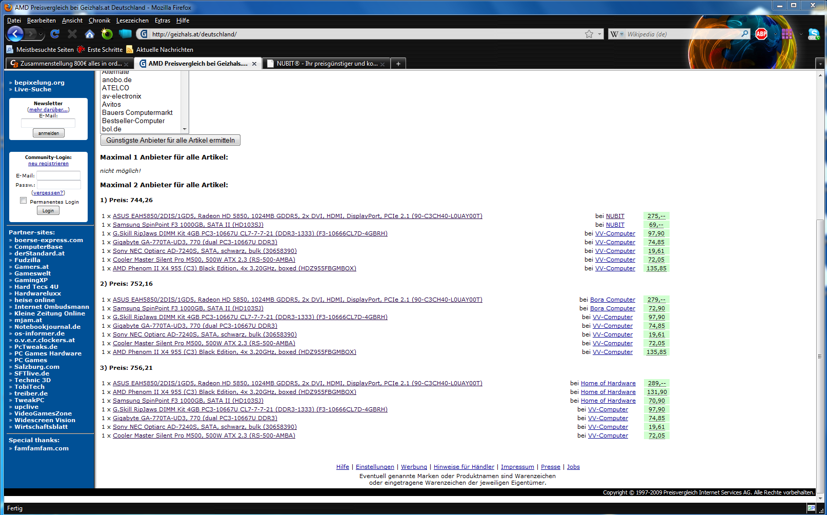Image resolution: width=827 pixels, height=515 pixels.
Task: Open the Bearbeiten menu
Action: pyautogui.click(x=42, y=21)
